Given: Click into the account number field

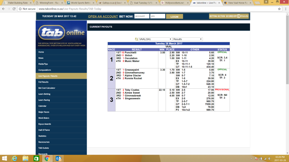Looking at the screenshot, I should 141,16.
